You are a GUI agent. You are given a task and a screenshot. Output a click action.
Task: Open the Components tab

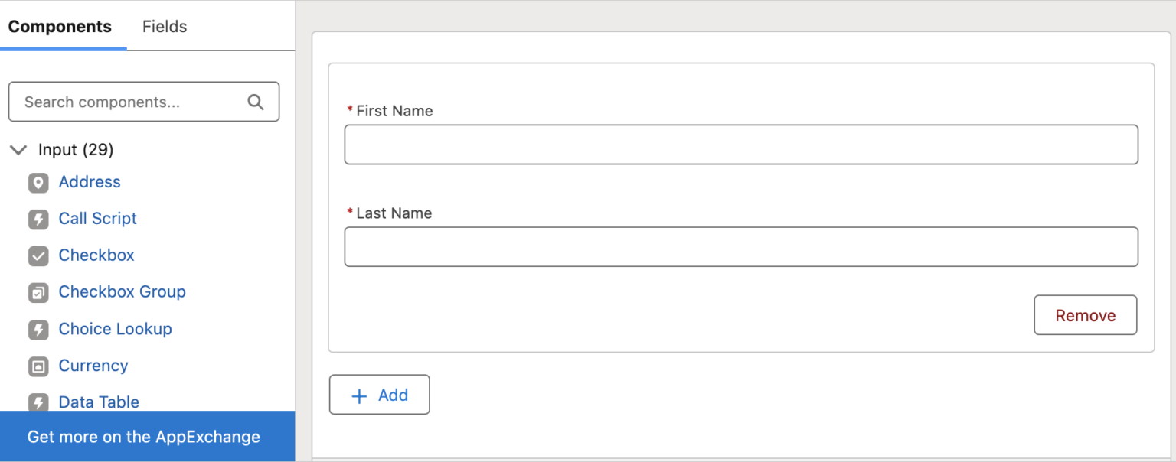click(x=60, y=26)
